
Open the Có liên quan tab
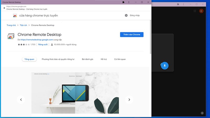120,59
